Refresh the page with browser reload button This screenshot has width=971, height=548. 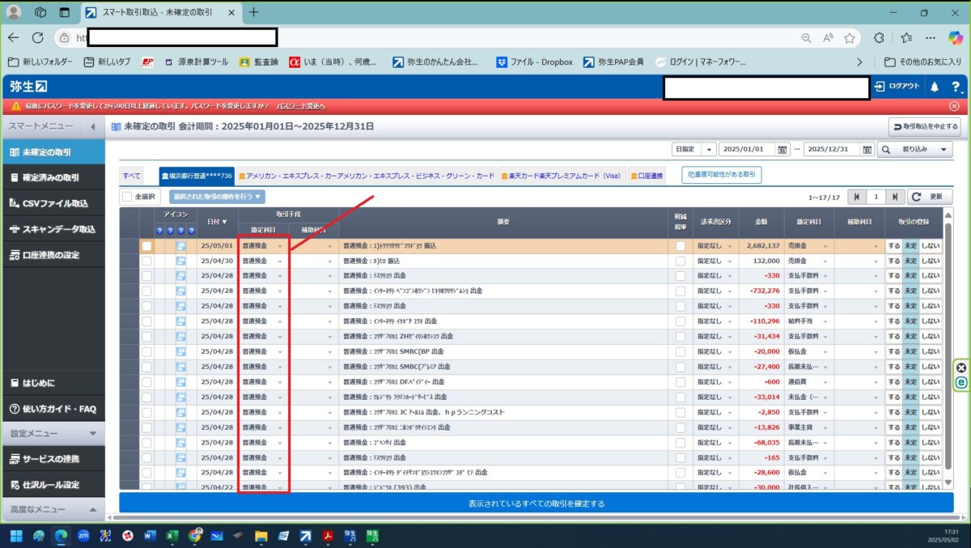[37, 37]
